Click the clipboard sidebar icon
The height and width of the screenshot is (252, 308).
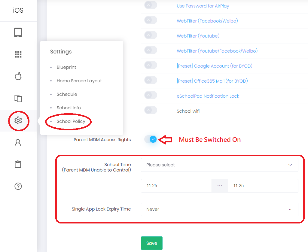[18, 164]
